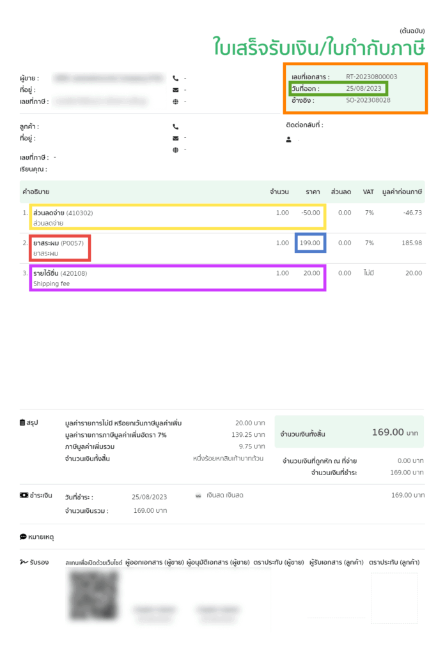Click reference number SO-202308028
The image size is (445, 654).
pyautogui.click(x=368, y=100)
